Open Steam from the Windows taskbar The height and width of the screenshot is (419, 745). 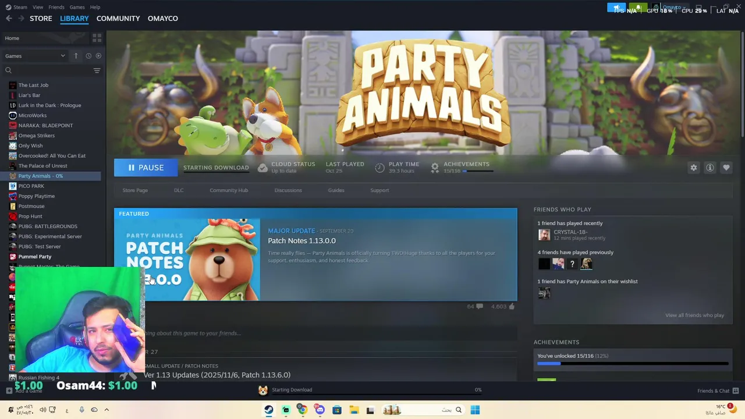click(268, 410)
